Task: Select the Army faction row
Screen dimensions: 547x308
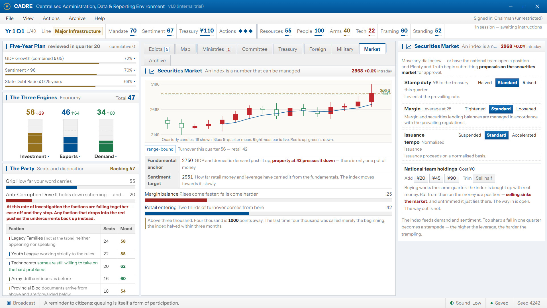Action: [x=70, y=279]
